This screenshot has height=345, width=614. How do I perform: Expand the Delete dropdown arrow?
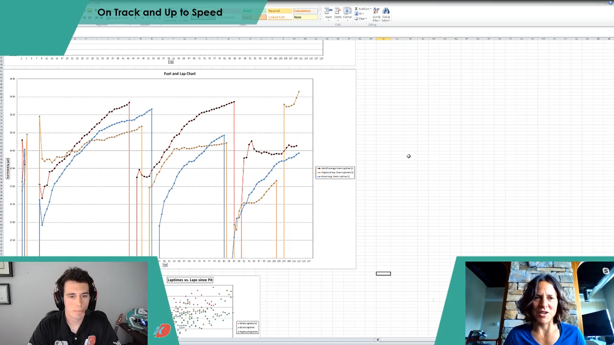click(338, 20)
